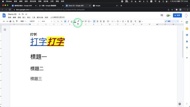The image size is (190, 107).
Task: Open line and paragraph spacing
Action: (108, 21)
